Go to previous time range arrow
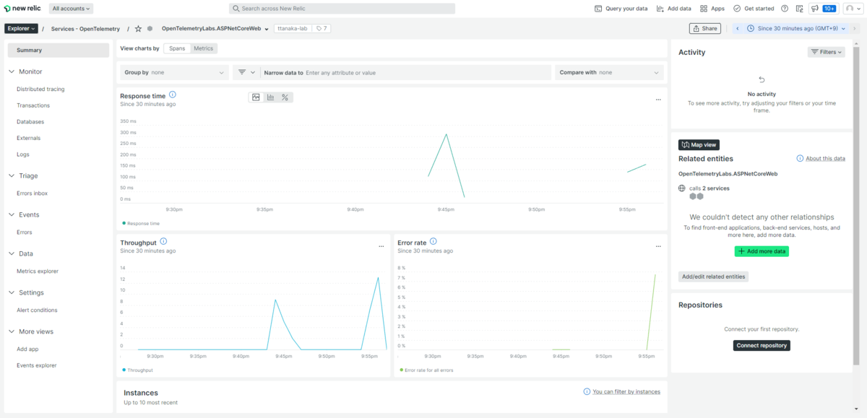This screenshot has width=867, height=418. (738, 29)
